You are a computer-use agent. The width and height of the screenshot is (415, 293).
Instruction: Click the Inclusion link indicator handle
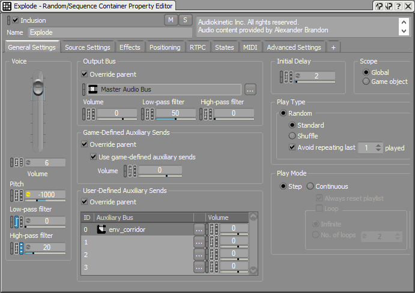coord(9,20)
